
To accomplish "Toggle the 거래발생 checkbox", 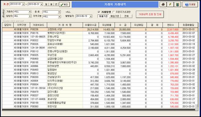I will click(99, 12).
